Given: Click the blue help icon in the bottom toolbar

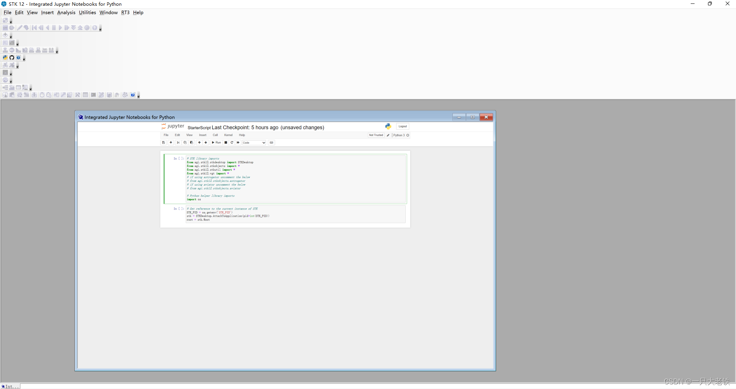Looking at the screenshot, I should click(x=133, y=95).
